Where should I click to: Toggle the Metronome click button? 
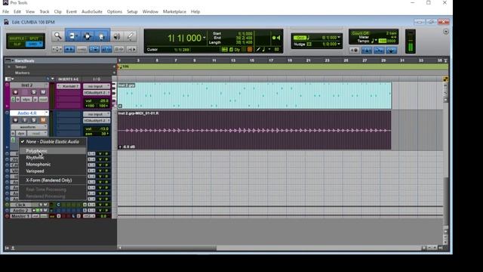tap(367, 50)
